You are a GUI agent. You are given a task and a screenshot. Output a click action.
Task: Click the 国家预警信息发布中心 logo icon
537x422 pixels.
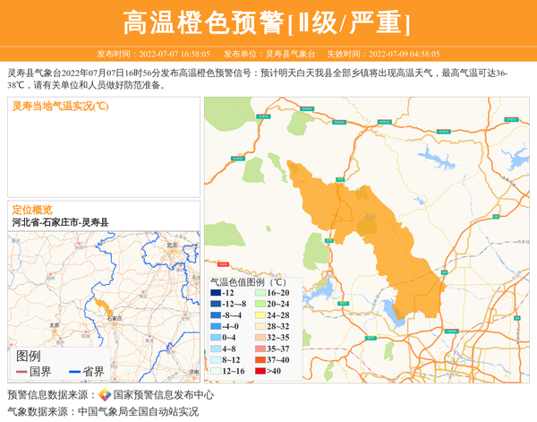pos(105,394)
